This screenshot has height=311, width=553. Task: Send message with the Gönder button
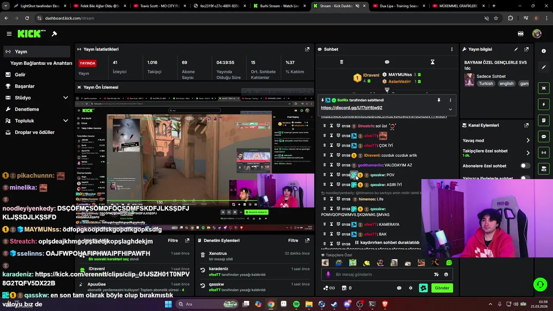[x=442, y=288]
